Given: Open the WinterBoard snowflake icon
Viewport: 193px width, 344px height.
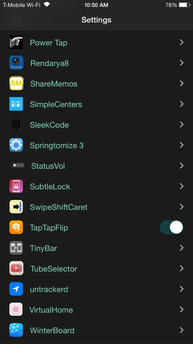Looking at the screenshot, I should coord(16,330).
